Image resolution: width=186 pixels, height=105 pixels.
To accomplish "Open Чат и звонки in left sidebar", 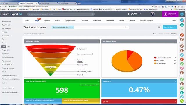I will 7,29.
